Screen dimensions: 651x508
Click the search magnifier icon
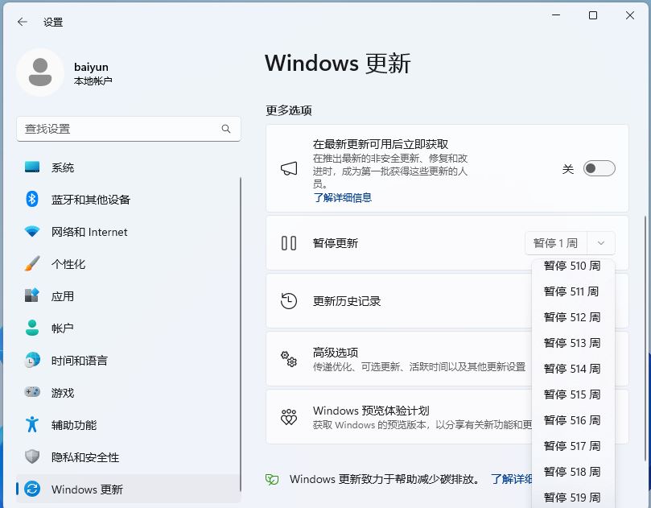click(x=226, y=129)
